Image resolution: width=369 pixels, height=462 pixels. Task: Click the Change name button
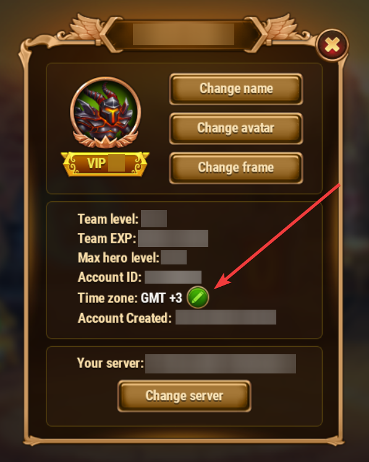(236, 89)
